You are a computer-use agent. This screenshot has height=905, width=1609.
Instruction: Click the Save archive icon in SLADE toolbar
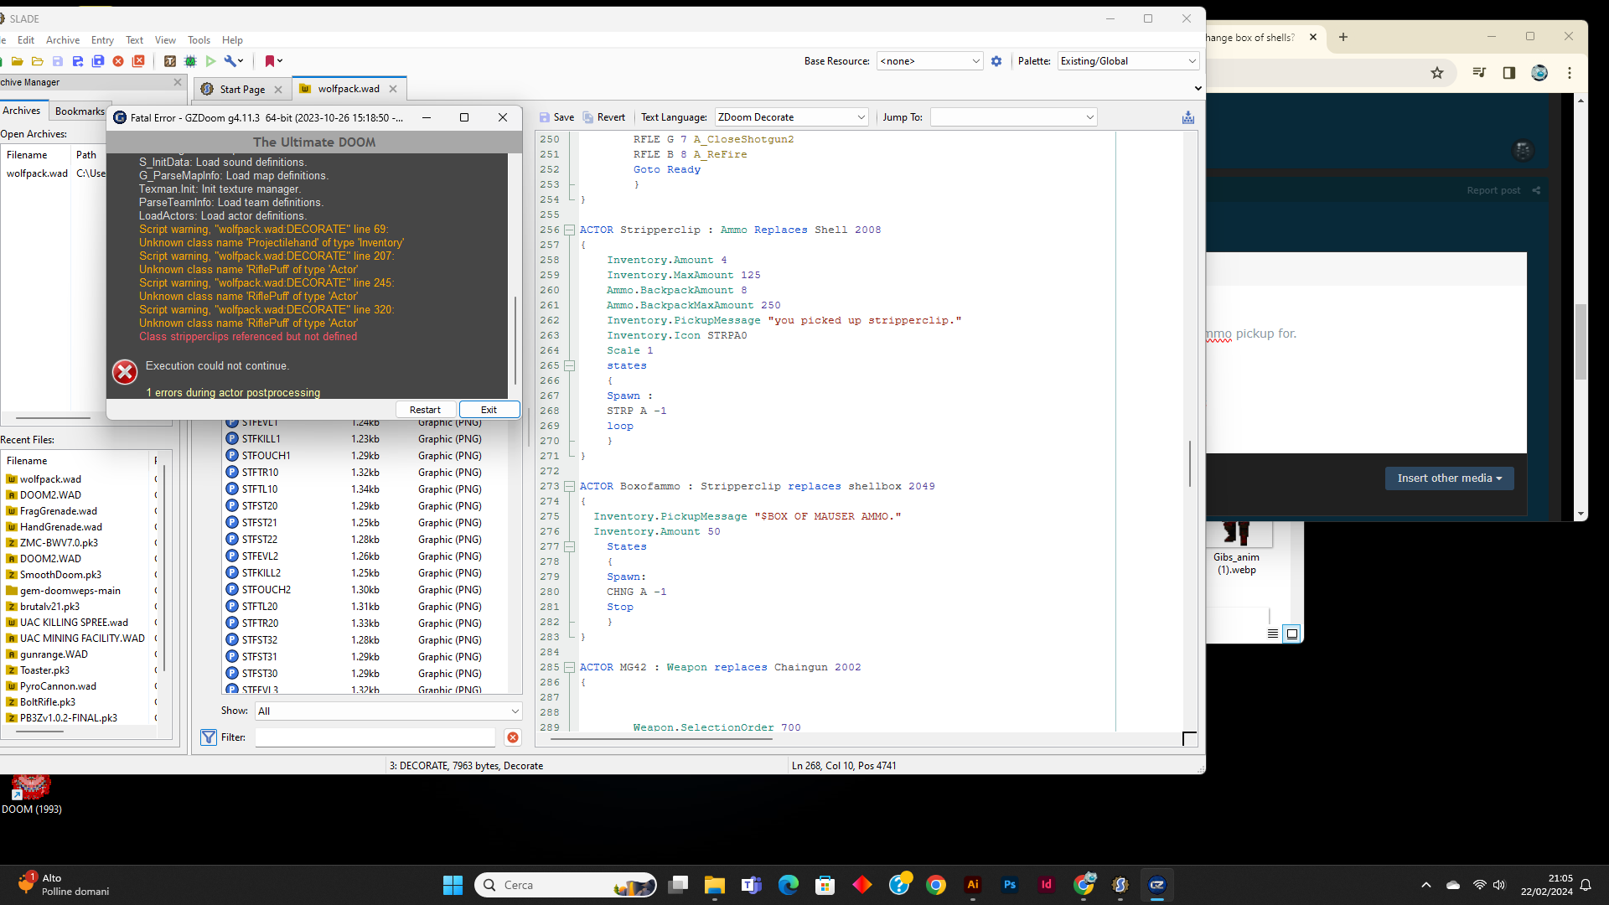tap(58, 61)
